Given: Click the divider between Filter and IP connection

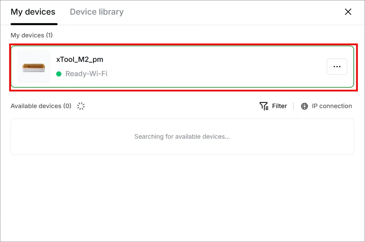Looking at the screenshot, I should 293,106.
